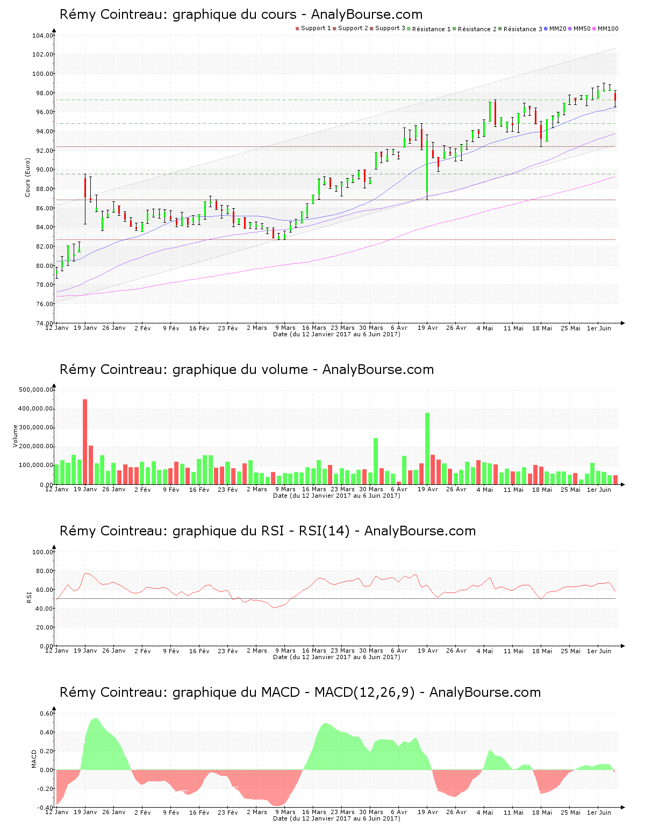This screenshot has height=834, width=645.
Task: Click '16 Mars' date on volume chart axis
Action: pyautogui.click(x=314, y=490)
